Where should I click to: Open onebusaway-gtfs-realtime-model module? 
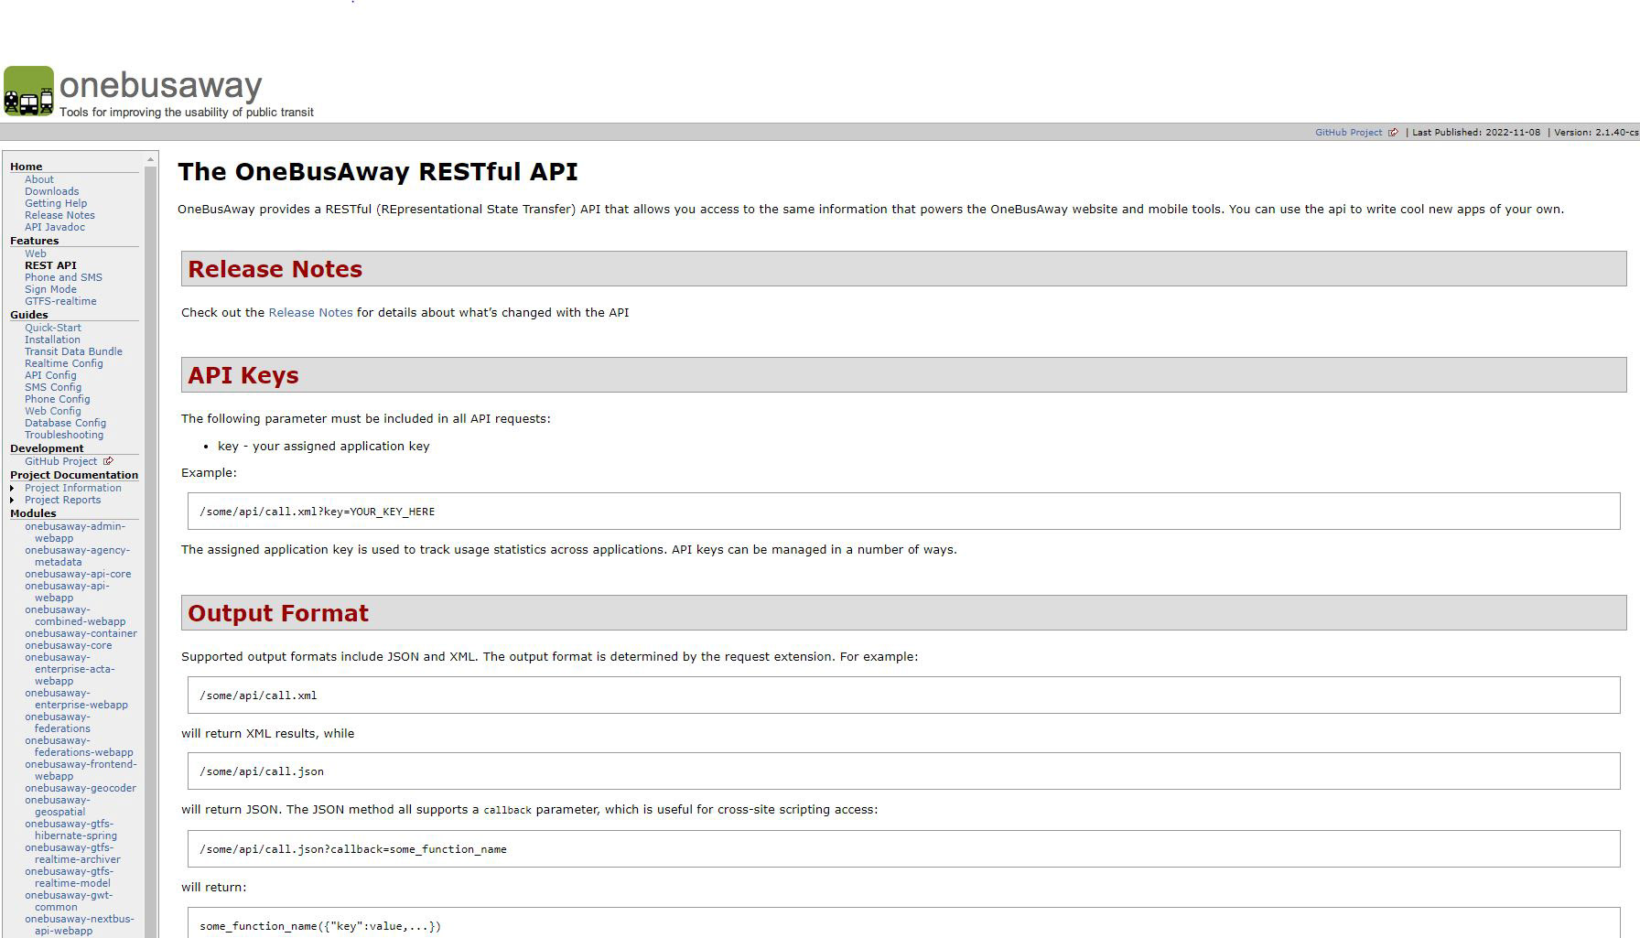tap(69, 877)
